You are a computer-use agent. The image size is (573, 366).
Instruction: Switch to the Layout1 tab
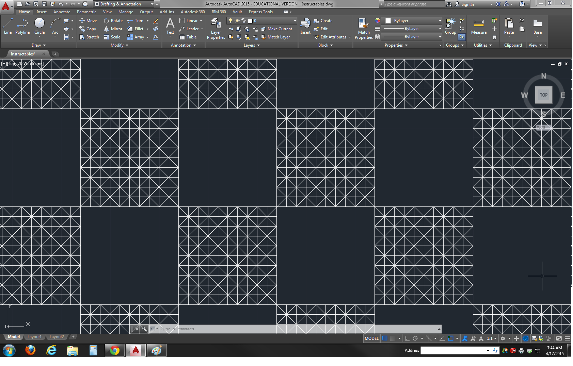pyautogui.click(x=34, y=337)
